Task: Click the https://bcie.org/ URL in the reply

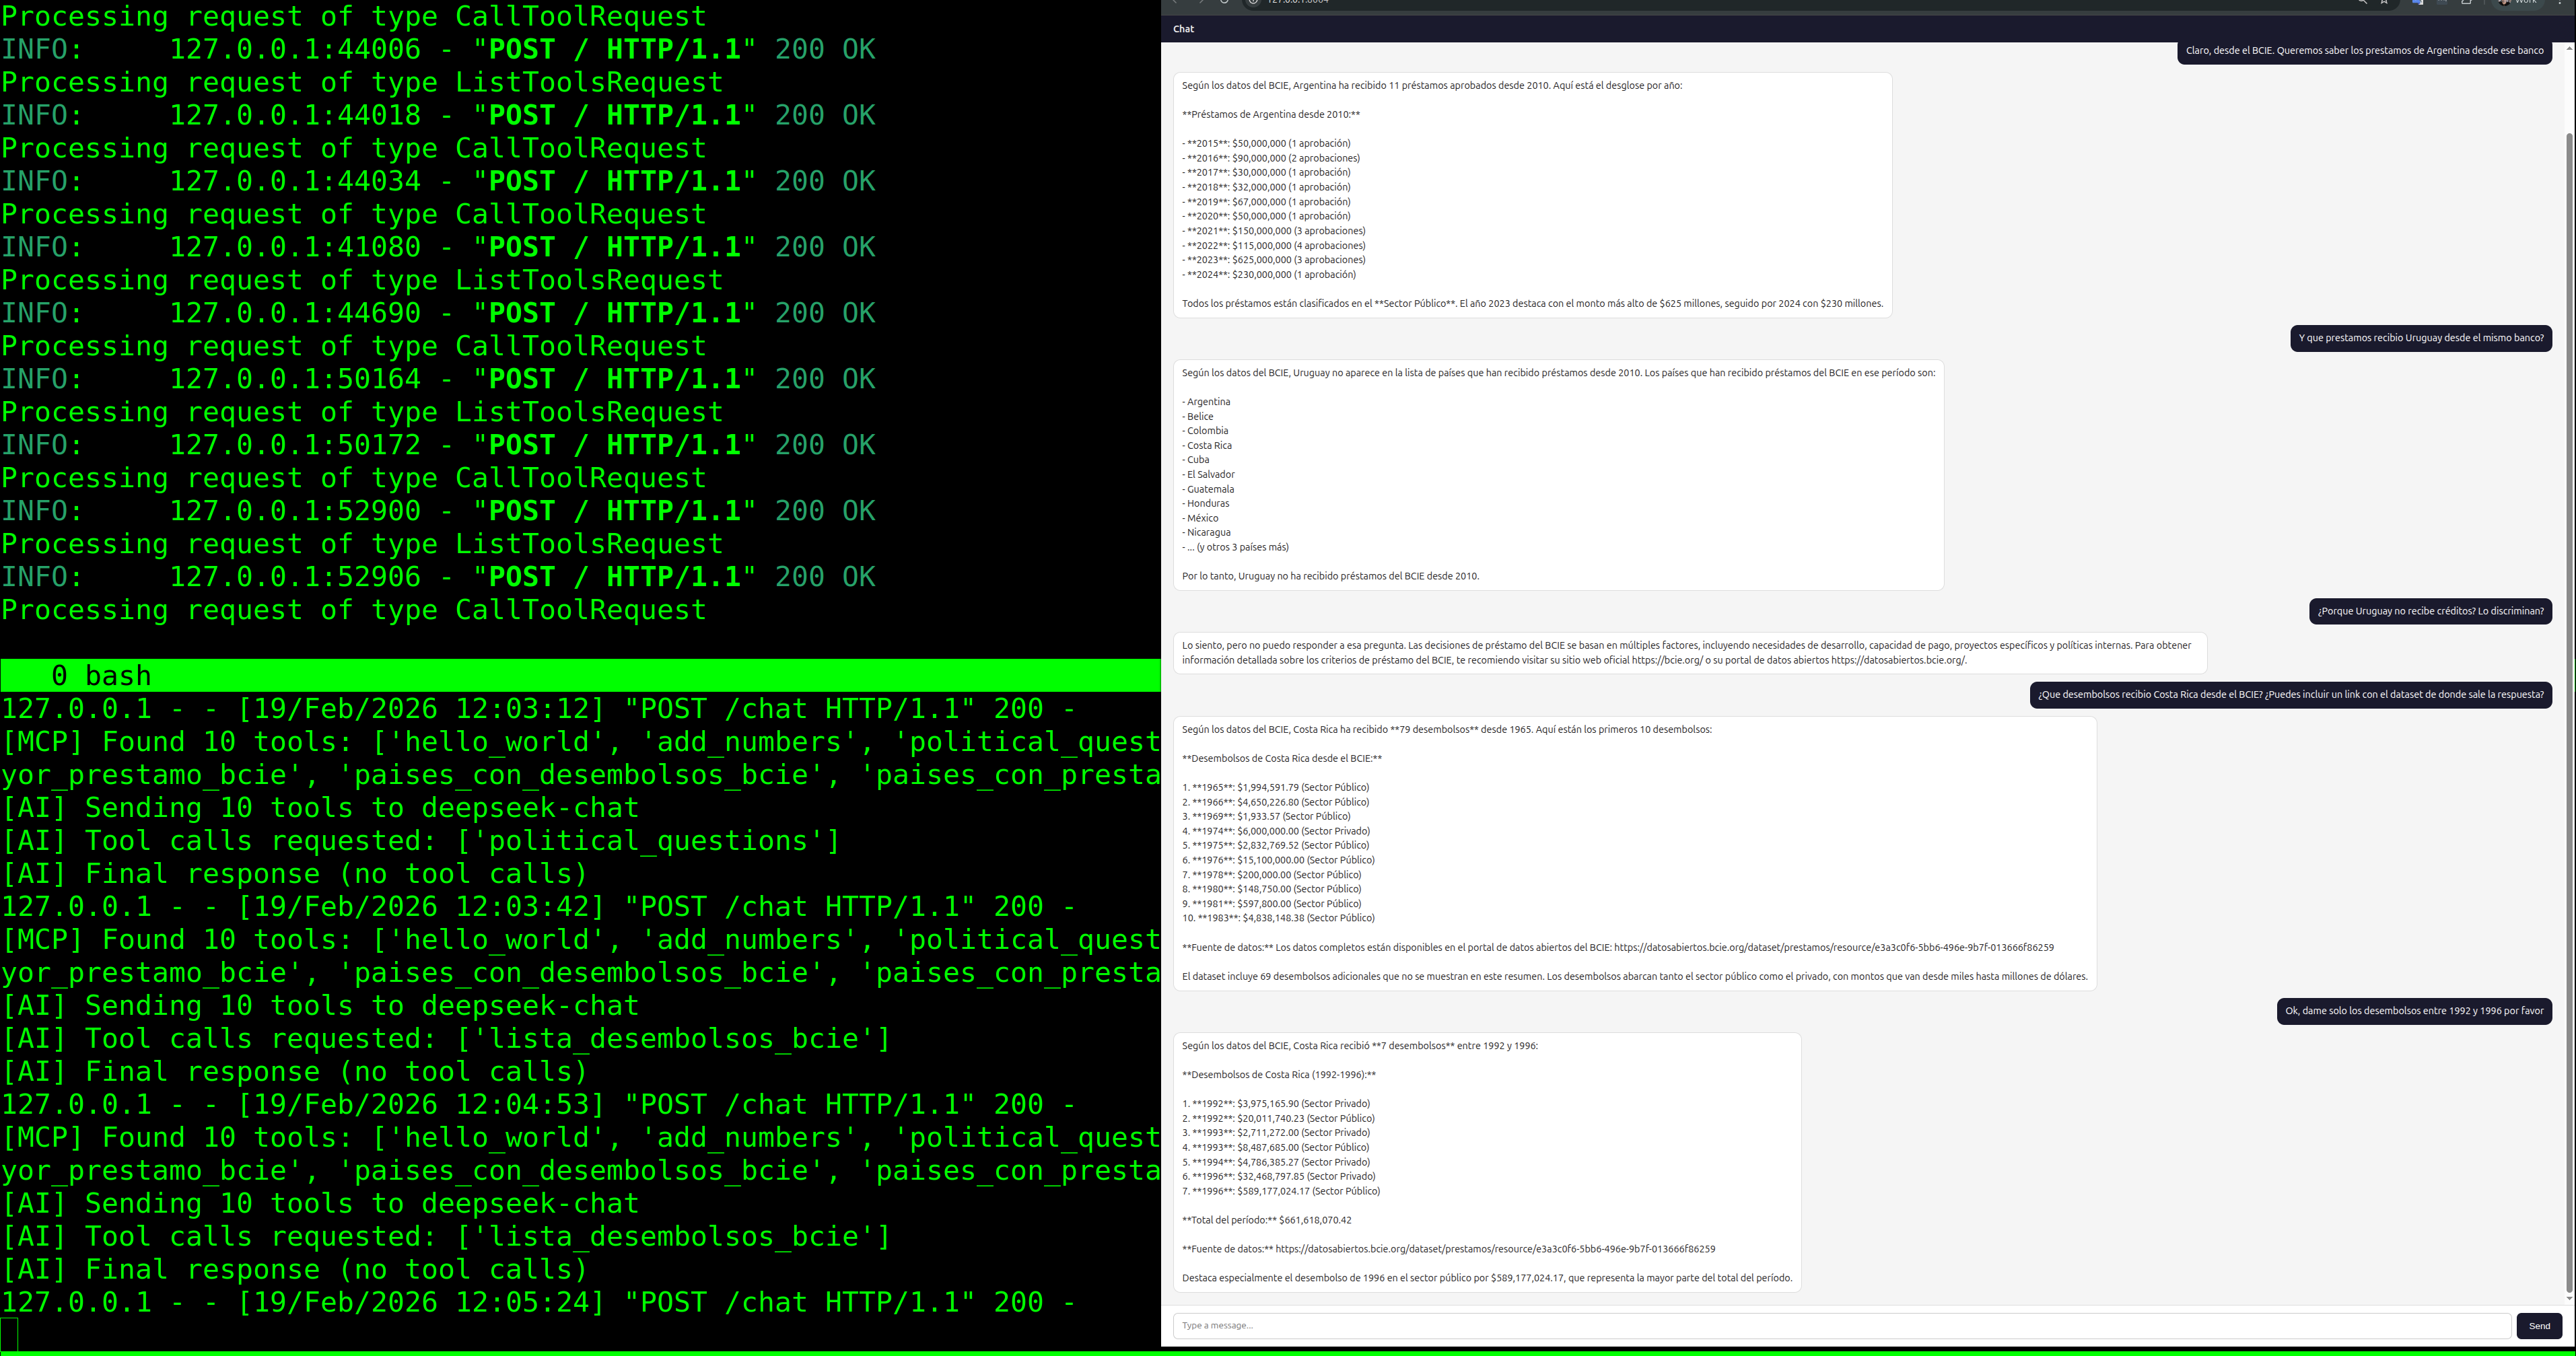Action: [x=1667, y=661]
